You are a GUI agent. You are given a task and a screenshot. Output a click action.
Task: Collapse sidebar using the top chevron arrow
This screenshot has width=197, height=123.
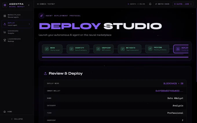click(x=29, y=5)
